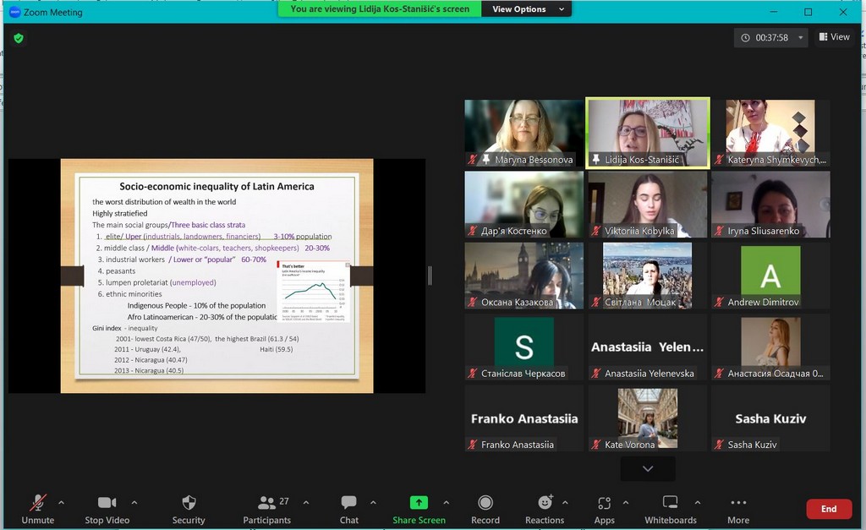
Task: Show more participants with down chevron
Action: (x=647, y=468)
